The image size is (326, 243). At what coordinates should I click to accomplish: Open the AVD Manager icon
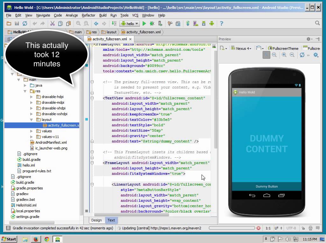tap(196, 23)
